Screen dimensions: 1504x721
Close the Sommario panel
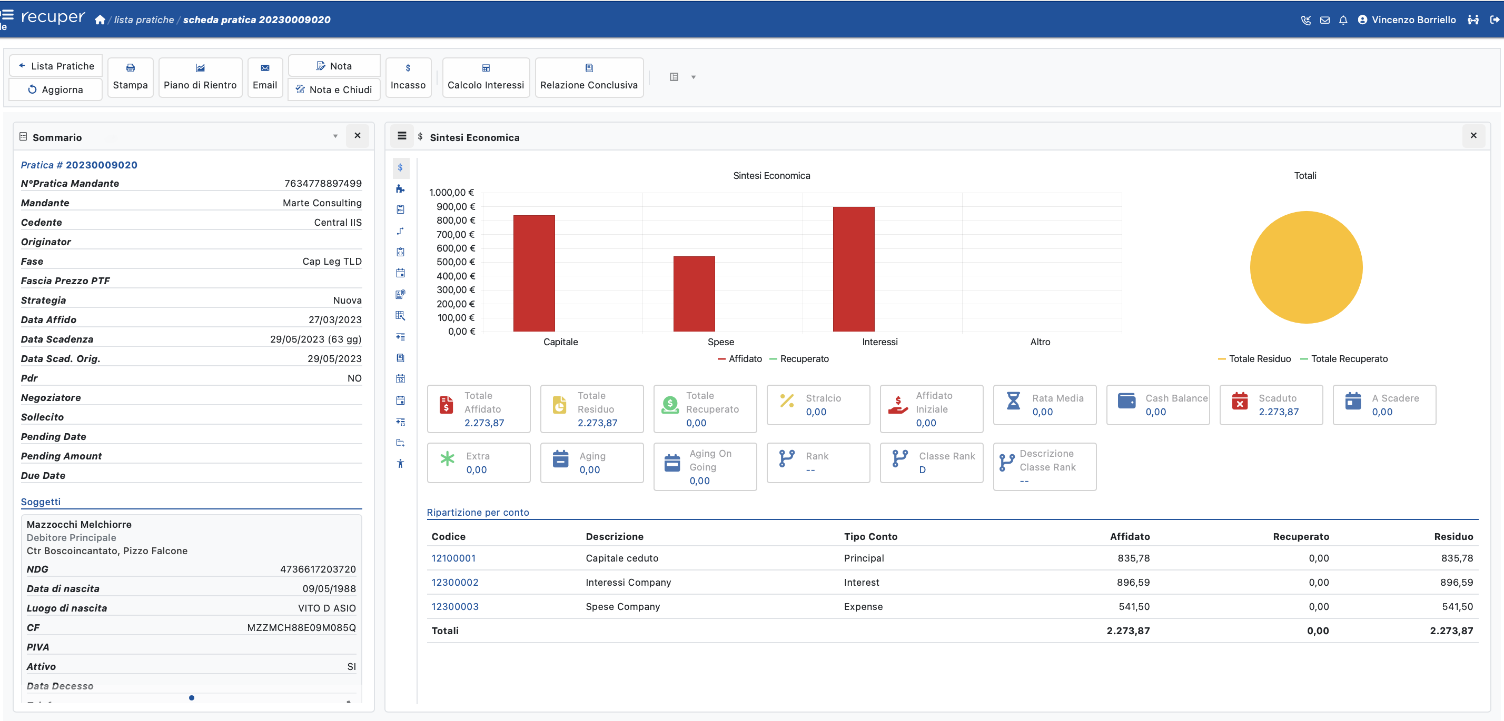[358, 136]
